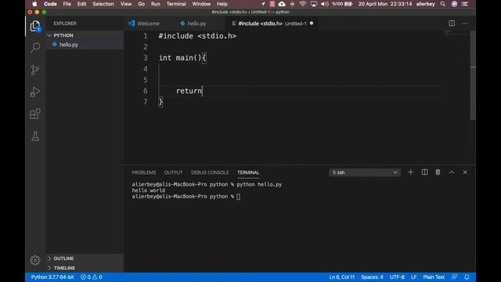Click the terminal prompt input line

click(x=186, y=197)
